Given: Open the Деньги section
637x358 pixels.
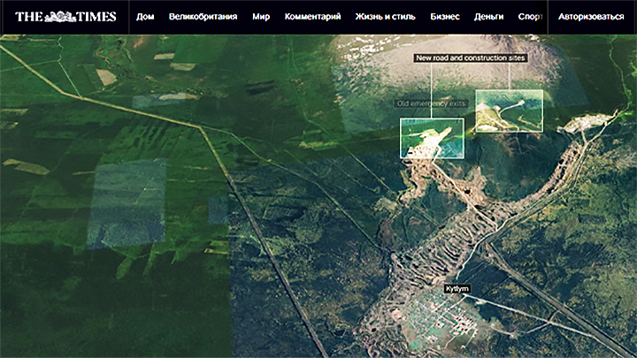Looking at the screenshot, I should (x=488, y=17).
